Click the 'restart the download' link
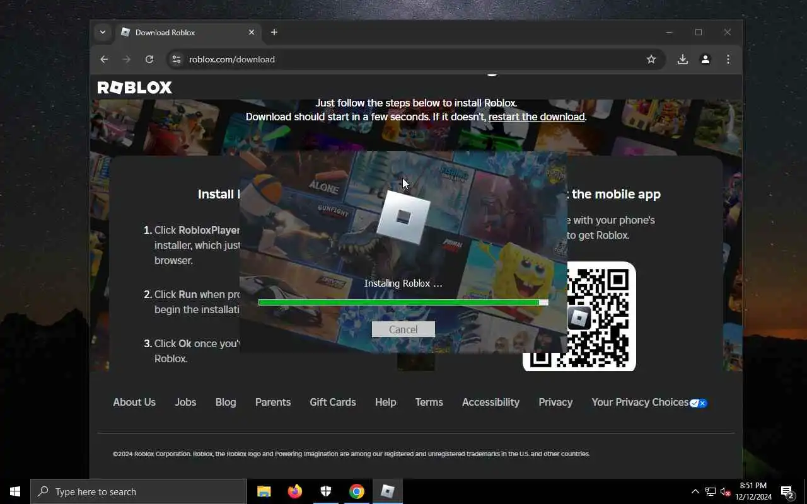The height and width of the screenshot is (504, 807). click(x=537, y=117)
